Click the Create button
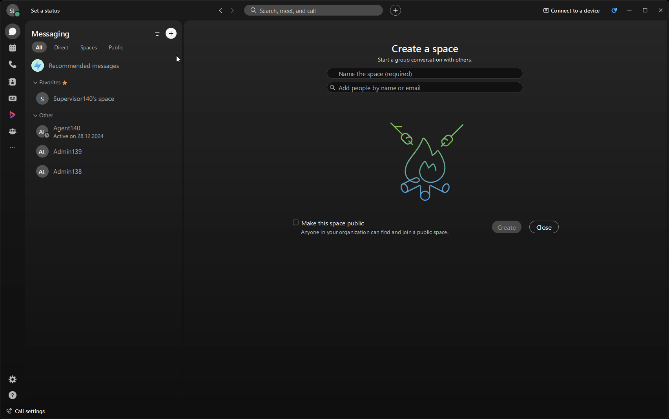The width and height of the screenshot is (669, 419). pos(507,227)
